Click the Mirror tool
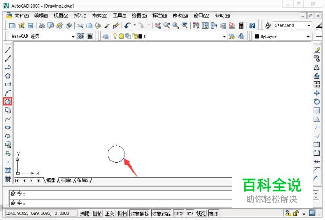This screenshot has height=220, width=325. [x=317, y=67]
